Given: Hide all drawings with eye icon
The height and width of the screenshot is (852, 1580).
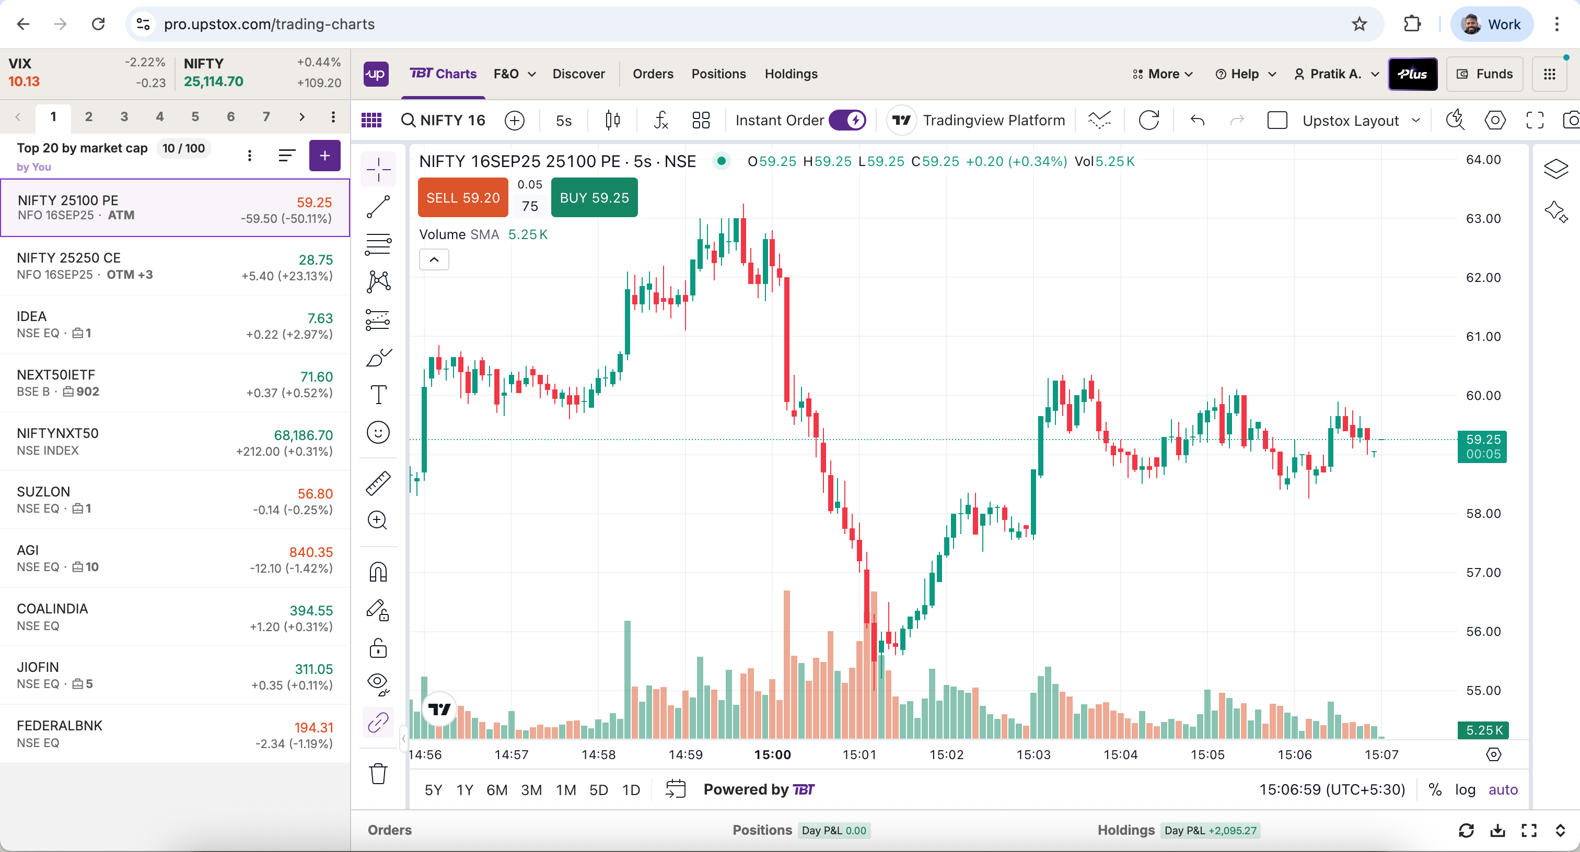Looking at the screenshot, I should [378, 684].
